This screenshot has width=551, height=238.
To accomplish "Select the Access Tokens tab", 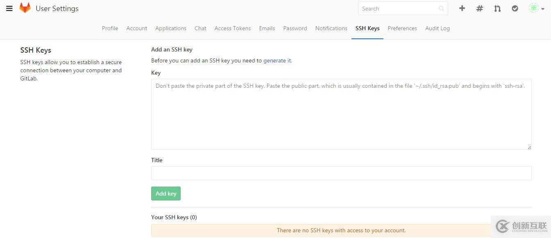I will (232, 28).
